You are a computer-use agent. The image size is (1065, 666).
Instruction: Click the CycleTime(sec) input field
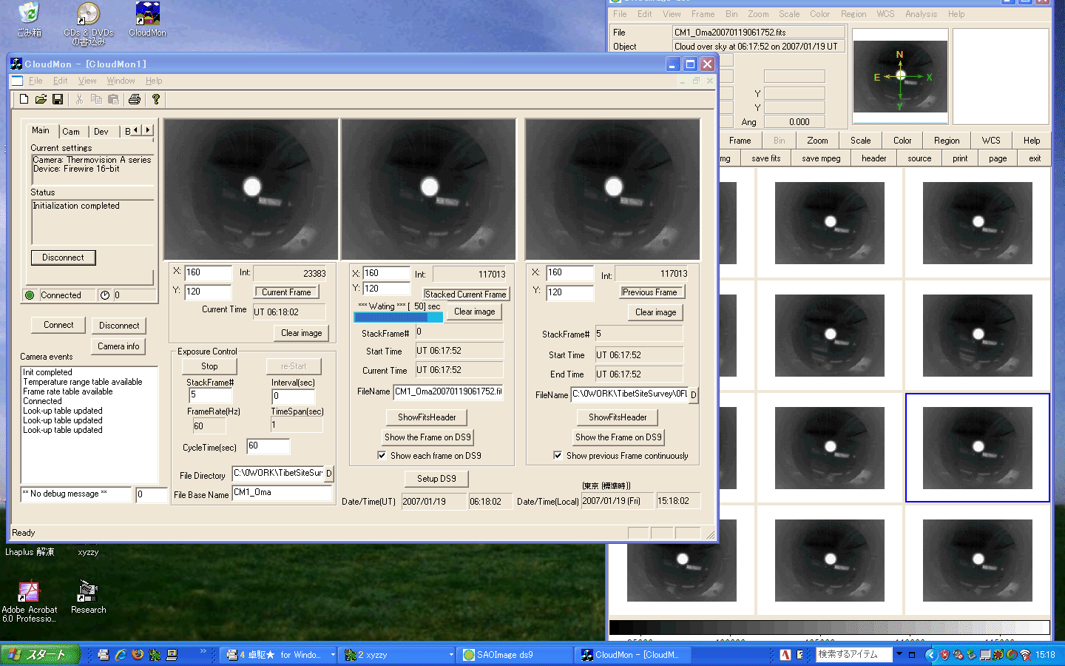click(268, 446)
